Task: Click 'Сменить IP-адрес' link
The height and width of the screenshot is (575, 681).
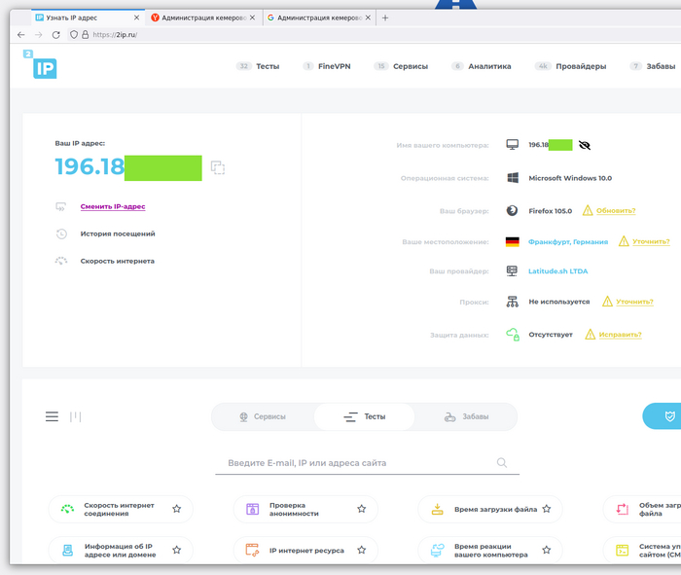Action: click(113, 206)
